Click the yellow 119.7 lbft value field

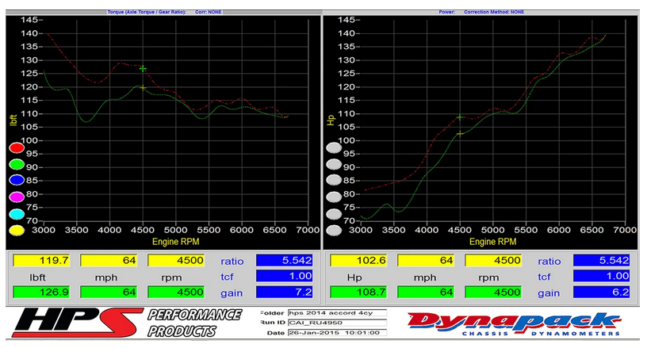click(x=40, y=260)
